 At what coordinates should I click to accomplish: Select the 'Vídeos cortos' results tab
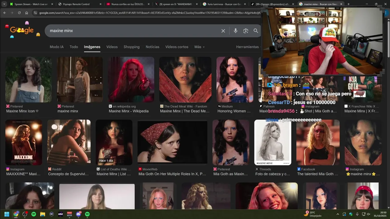coord(177,47)
